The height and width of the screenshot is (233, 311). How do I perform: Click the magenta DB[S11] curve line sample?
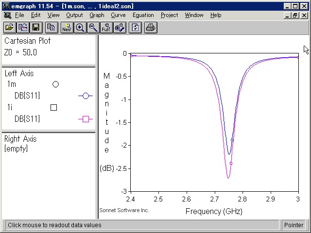pos(86,119)
